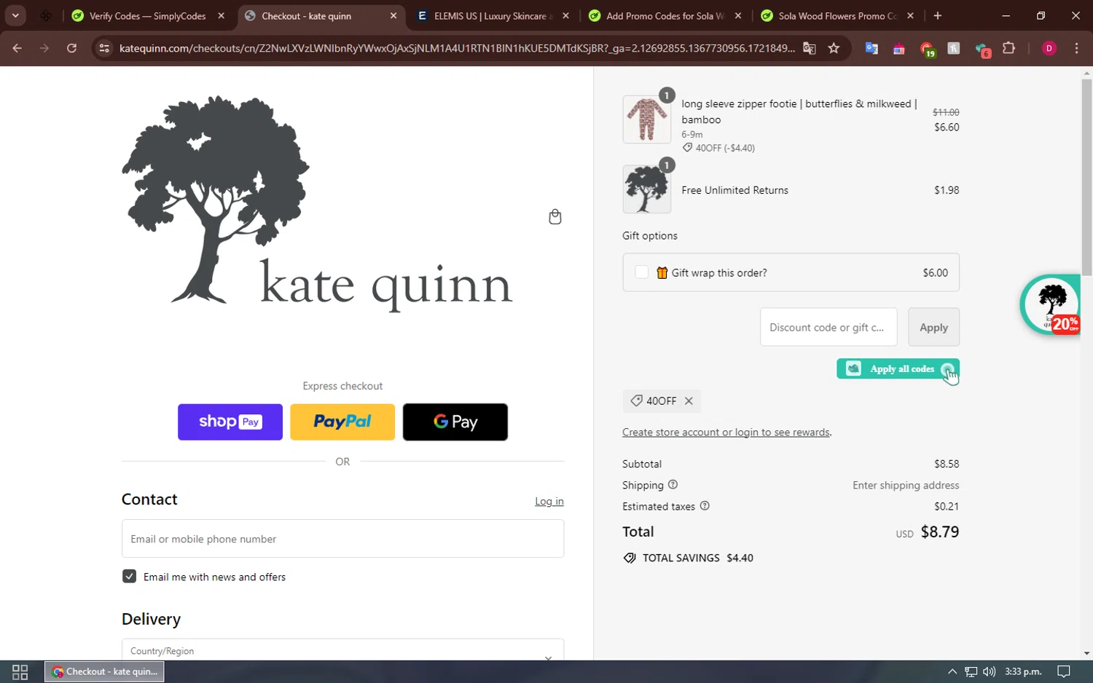Viewport: 1093px width, 683px height.
Task: Switch to Add Promo Codes for Sola tab
Action: (x=665, y=16)
